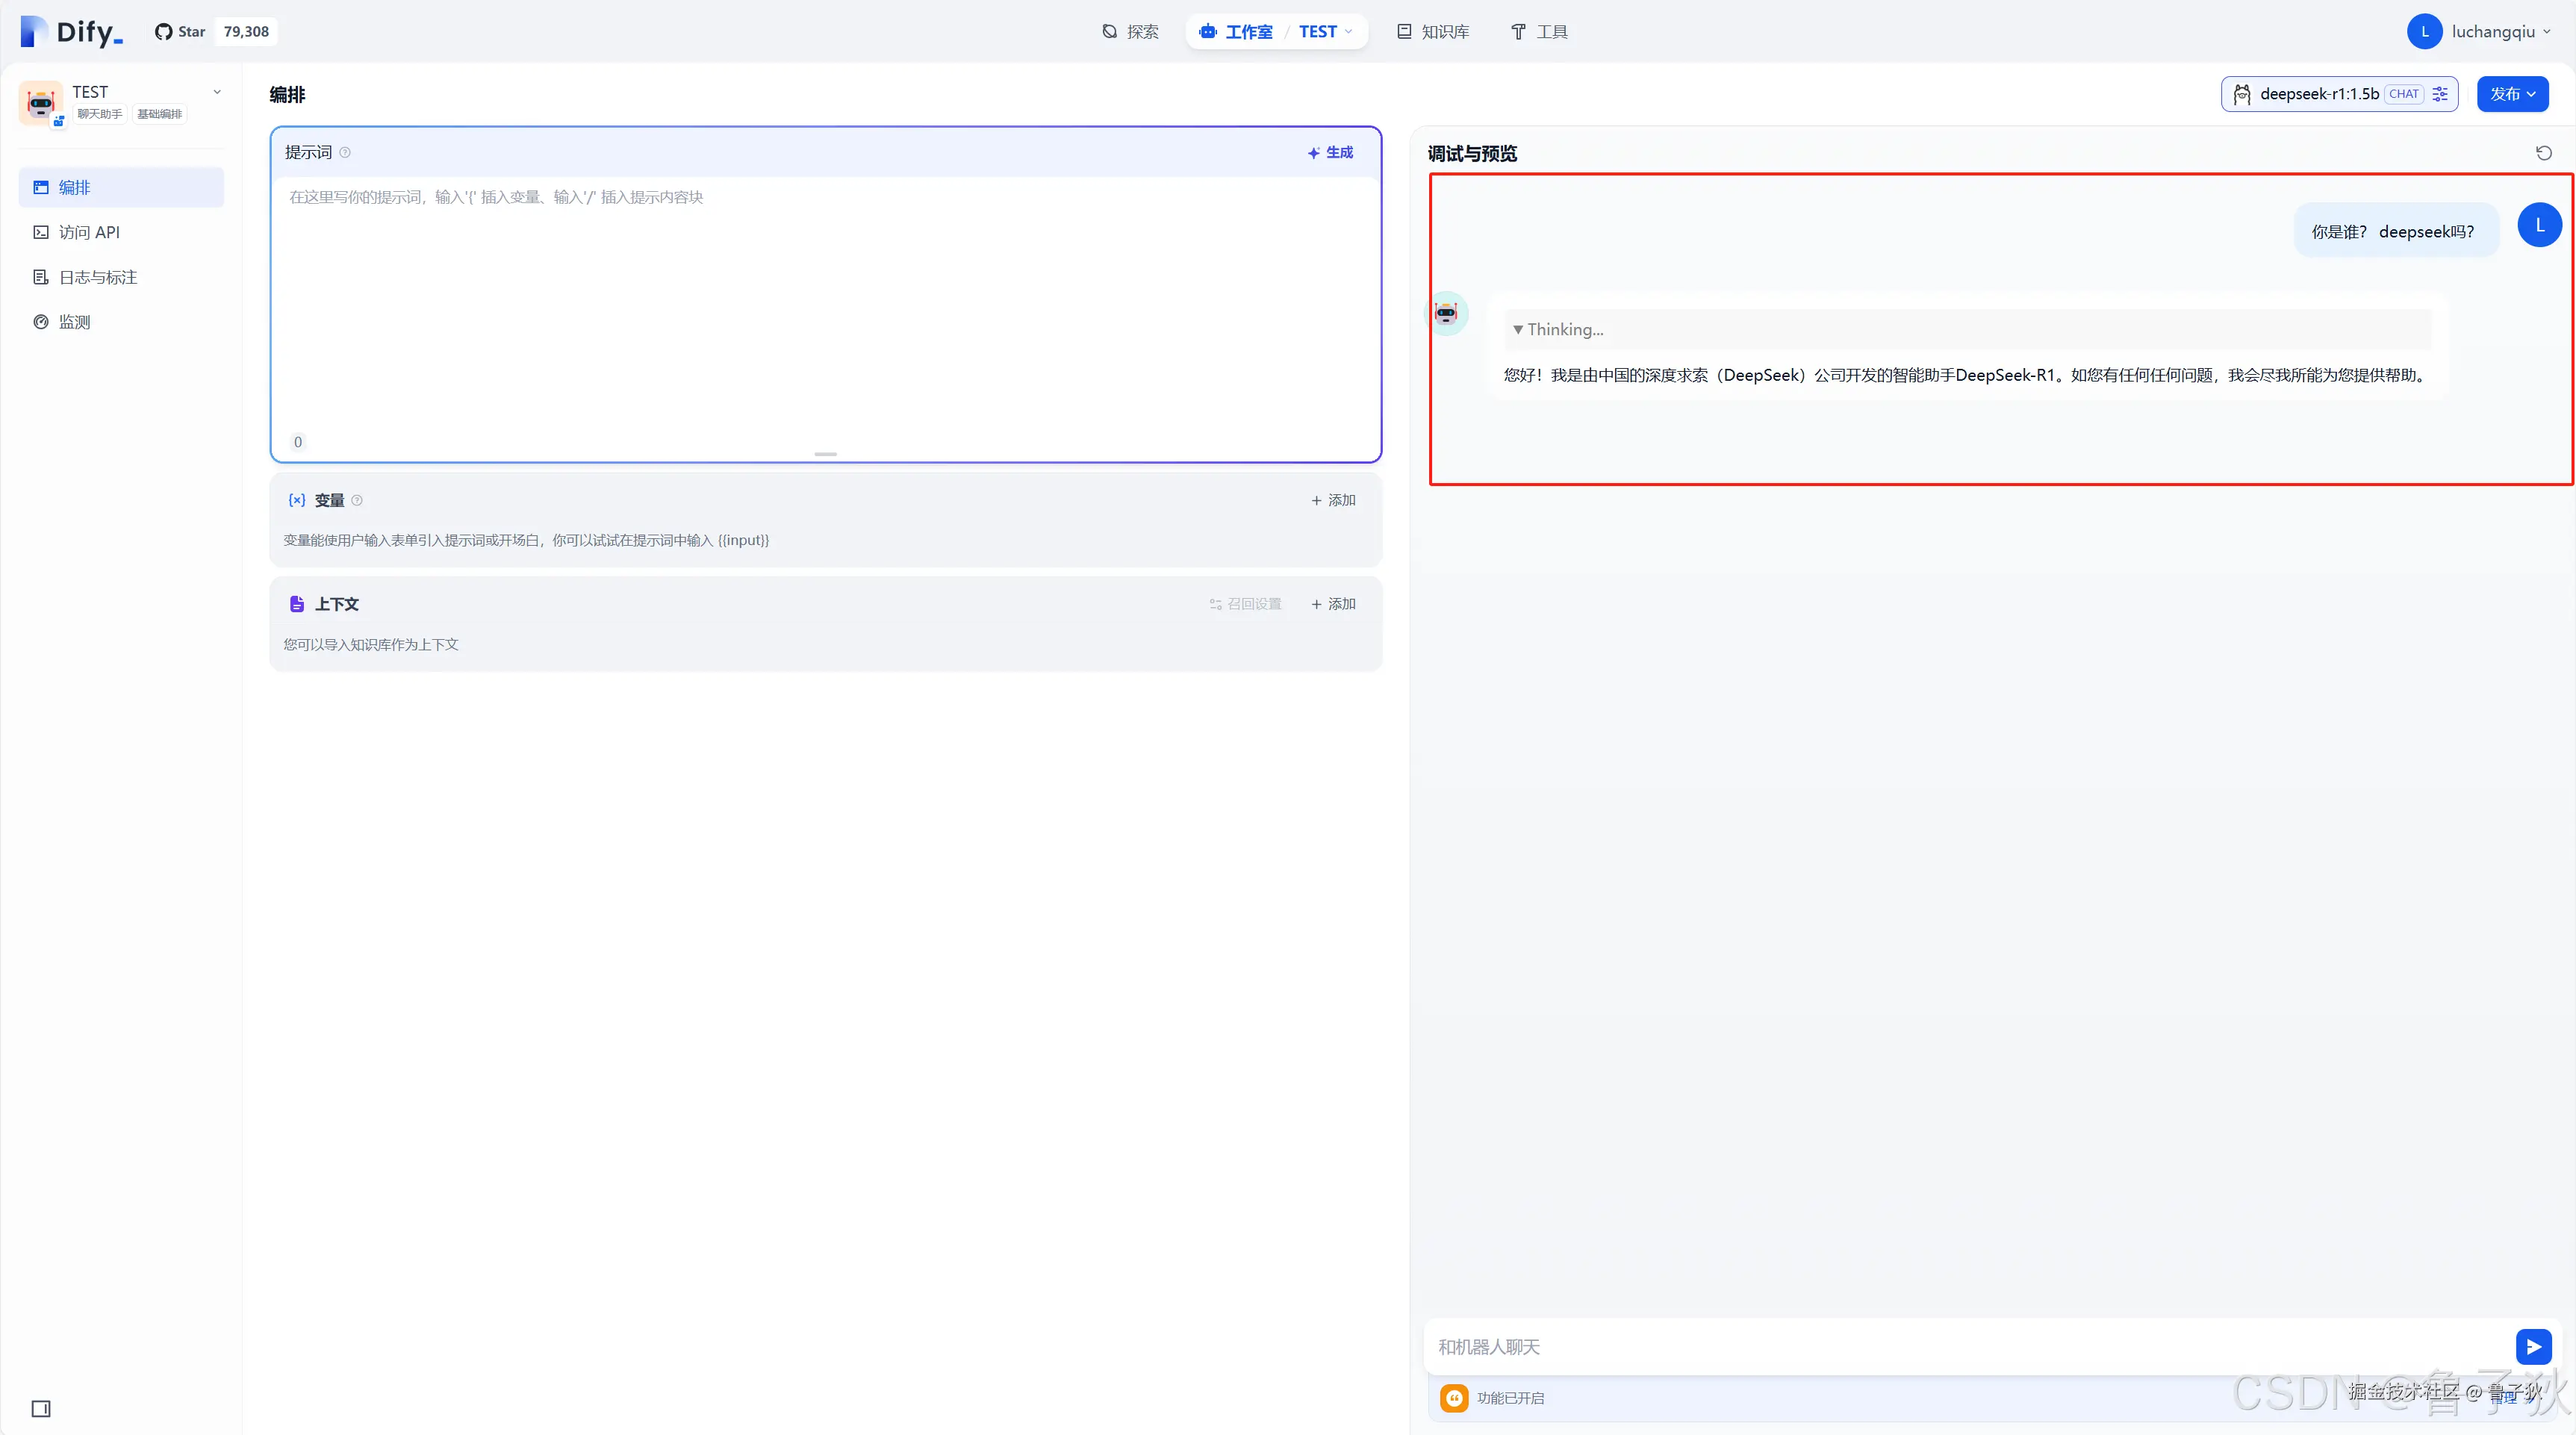
Task: Go to the 探索 tab
Action: [1130, 32]
